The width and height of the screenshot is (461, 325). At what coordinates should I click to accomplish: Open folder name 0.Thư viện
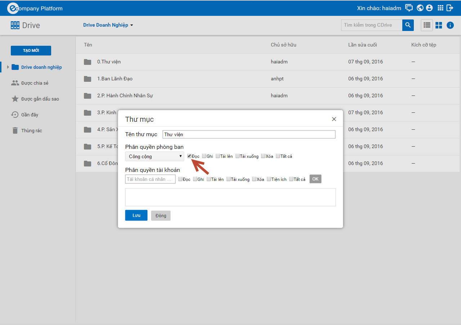click(x=109, y=62)
